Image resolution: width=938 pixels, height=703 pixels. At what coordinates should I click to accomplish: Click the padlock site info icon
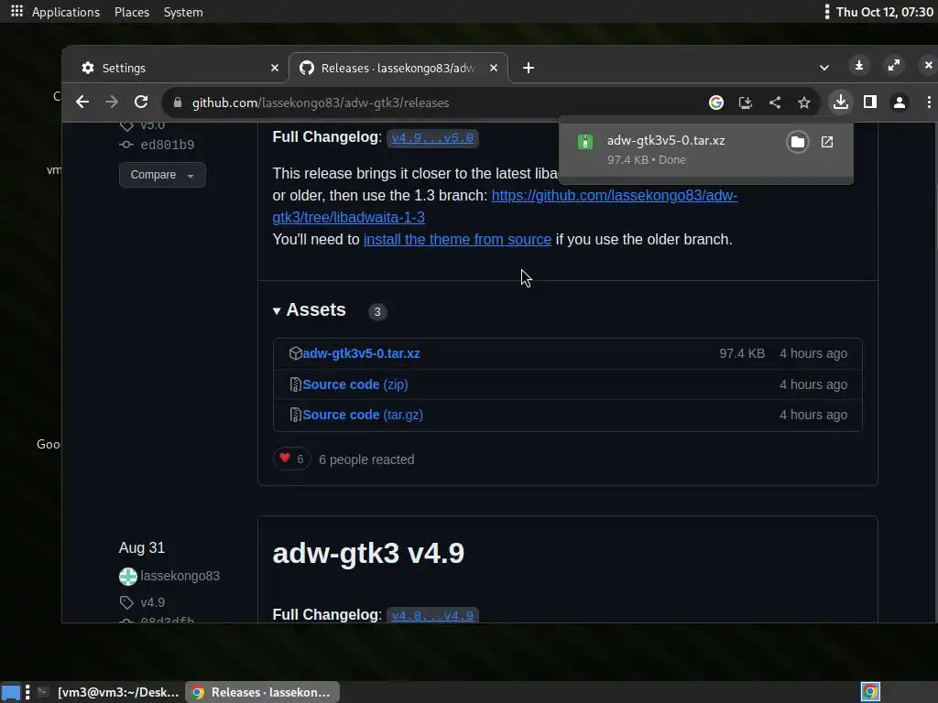pos(178,103)
